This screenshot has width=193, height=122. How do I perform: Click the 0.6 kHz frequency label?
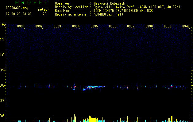[x=2, y=116]
